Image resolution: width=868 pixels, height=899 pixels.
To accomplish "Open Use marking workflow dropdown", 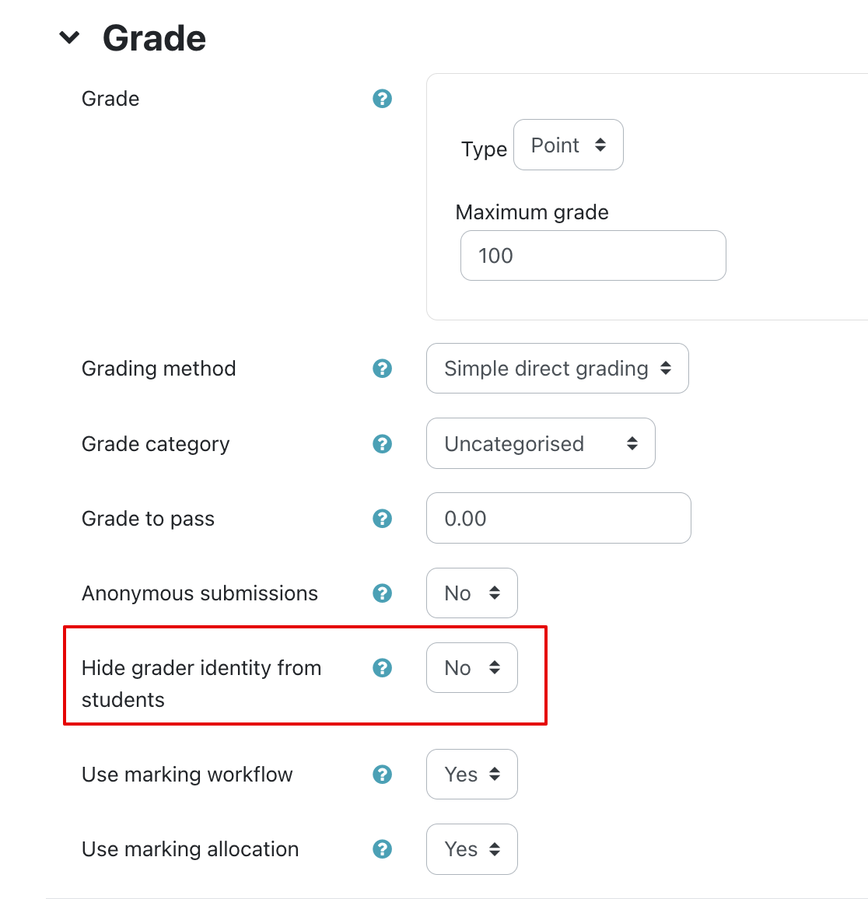I will coord(471,775).
